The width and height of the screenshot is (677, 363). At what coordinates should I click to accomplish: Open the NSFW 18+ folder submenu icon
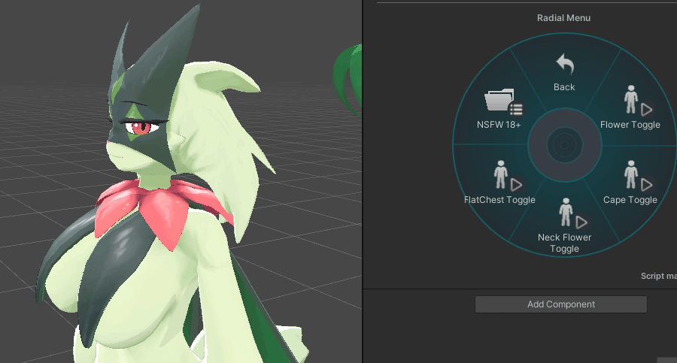(504, 102)
